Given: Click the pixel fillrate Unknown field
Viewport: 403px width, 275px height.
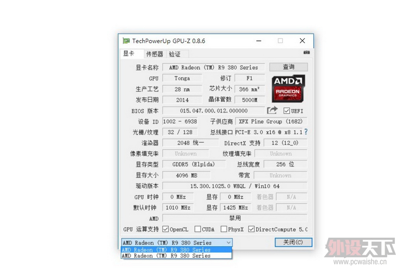Looking at the screenshot, I should pyautogui.click(x=186, y=153).
